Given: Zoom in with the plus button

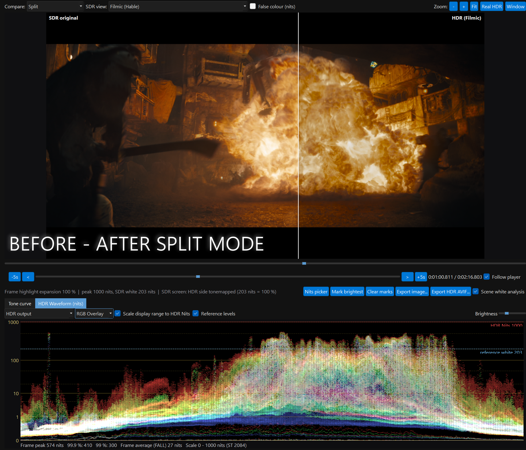Looking at the screenshot, I should pyautogui.click(x=464, y=6).
